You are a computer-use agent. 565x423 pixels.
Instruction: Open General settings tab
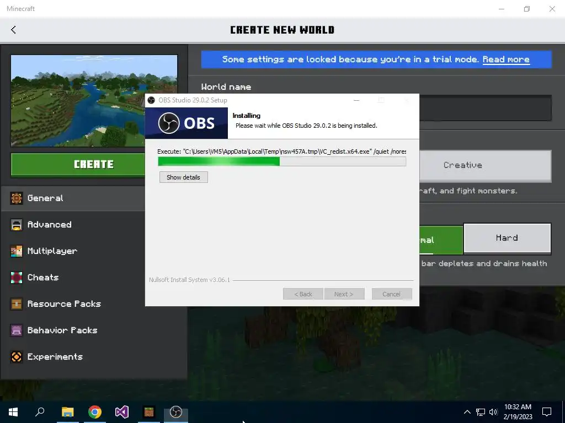pos(73,198)
